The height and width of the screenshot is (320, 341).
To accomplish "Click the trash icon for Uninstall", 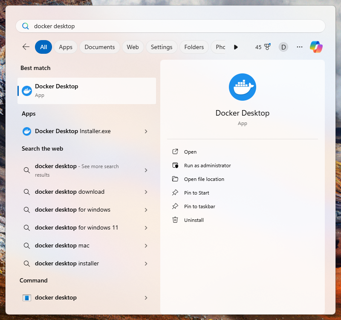I will tap(175, 220).
